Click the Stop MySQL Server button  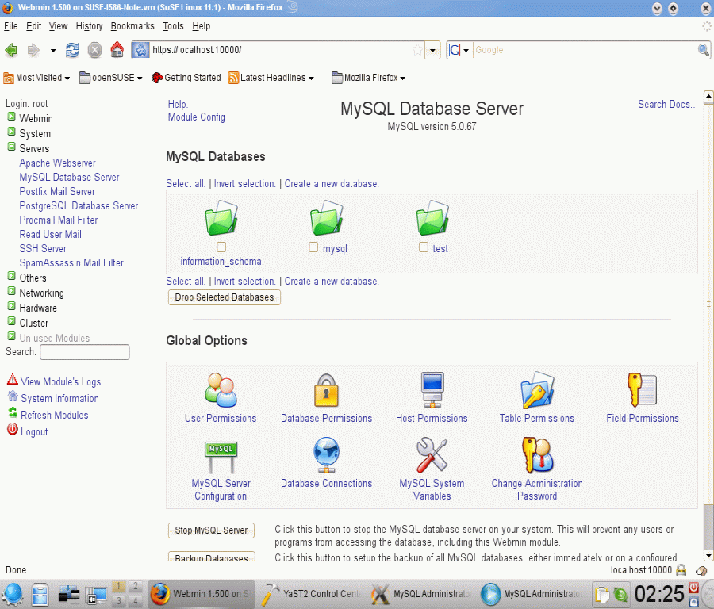coord(211,530)
